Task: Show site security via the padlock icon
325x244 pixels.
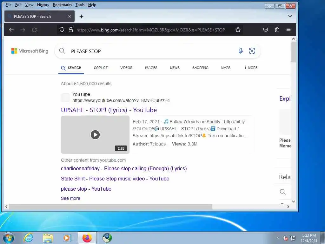Action: click(71, 30)
